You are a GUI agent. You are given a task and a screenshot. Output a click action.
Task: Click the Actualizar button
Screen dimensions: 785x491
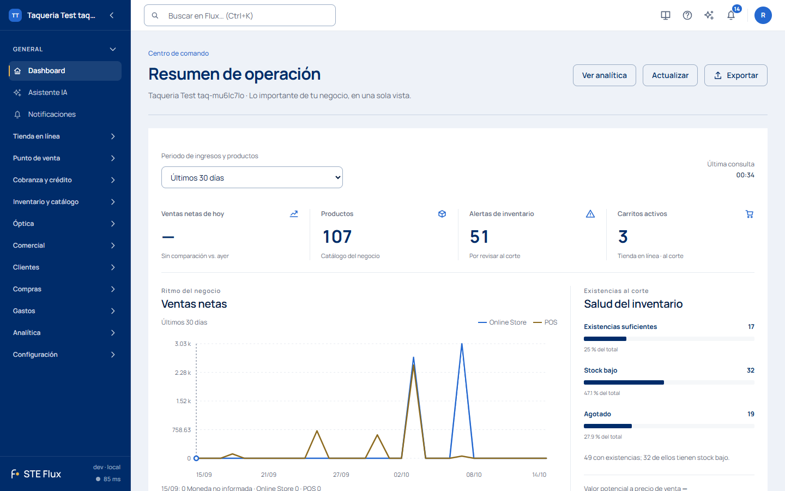670,75
